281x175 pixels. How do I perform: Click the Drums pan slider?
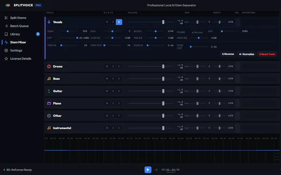point(197,66)
